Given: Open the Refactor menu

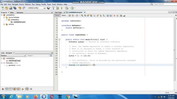Looking at the screenshot, I should coord(28,4).
